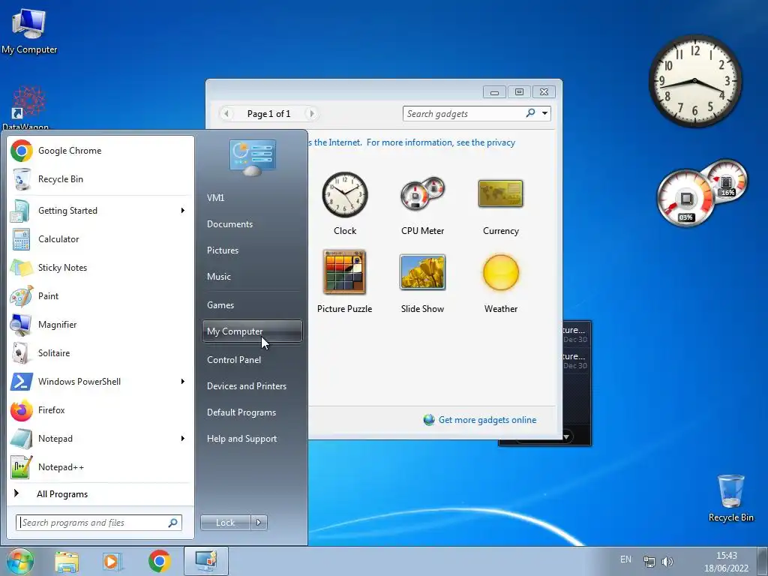Open Documents from Start menu
Viewport: 768px width, 576px height.
[x=252, y=224]
